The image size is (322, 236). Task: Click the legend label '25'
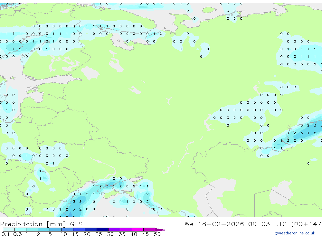pyautogui.click(x=99, y=234)
